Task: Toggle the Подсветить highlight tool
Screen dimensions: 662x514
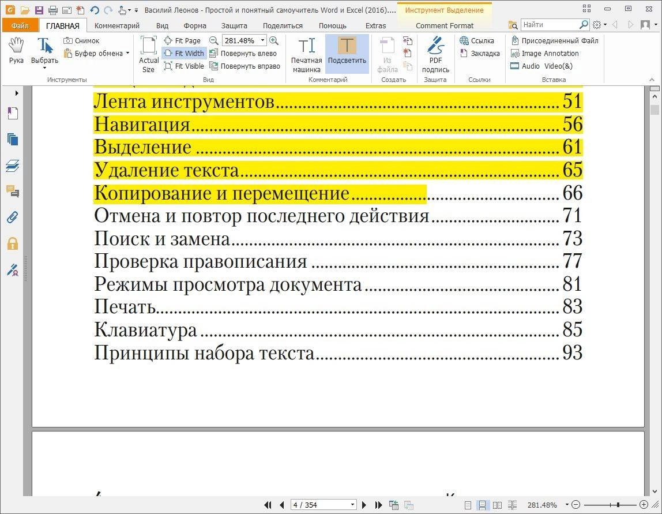Action: [x=347, y=54]
